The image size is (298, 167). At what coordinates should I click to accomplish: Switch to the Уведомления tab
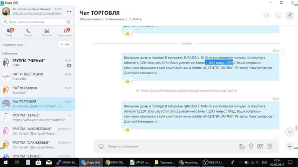click(x=65, y=32)
